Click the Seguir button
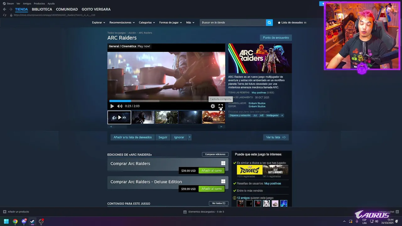 click(163, 137)
